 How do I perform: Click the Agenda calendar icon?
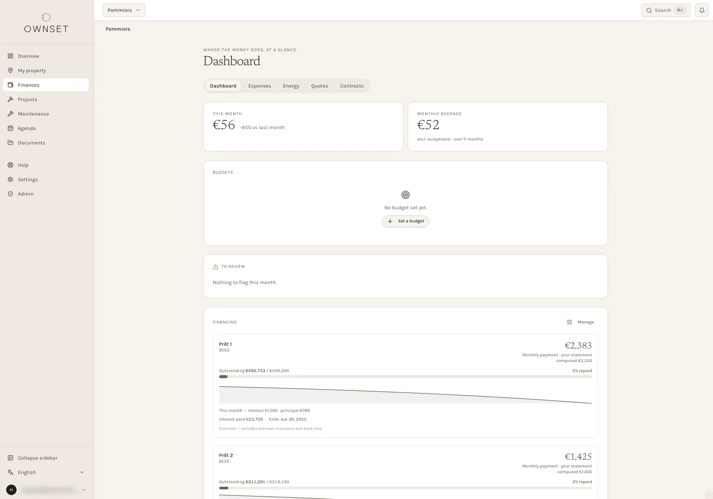pos(10,128)
